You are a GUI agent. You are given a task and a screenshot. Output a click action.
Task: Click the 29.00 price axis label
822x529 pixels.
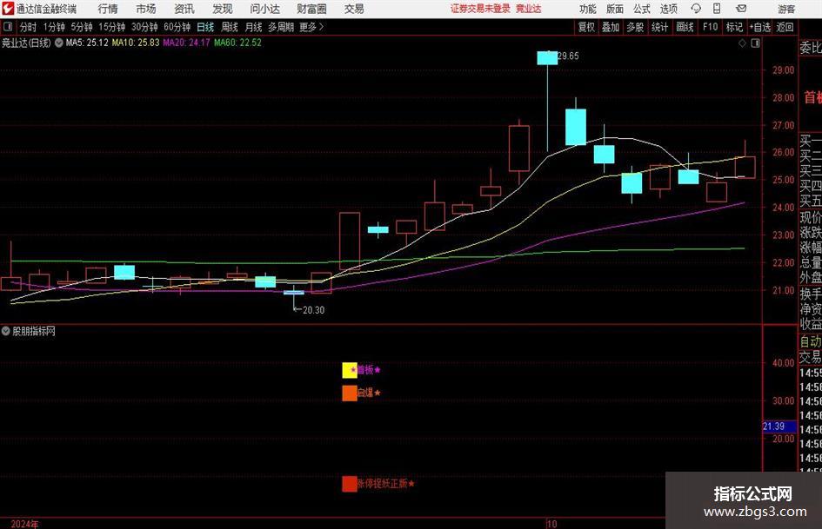[x=783, y=70]
